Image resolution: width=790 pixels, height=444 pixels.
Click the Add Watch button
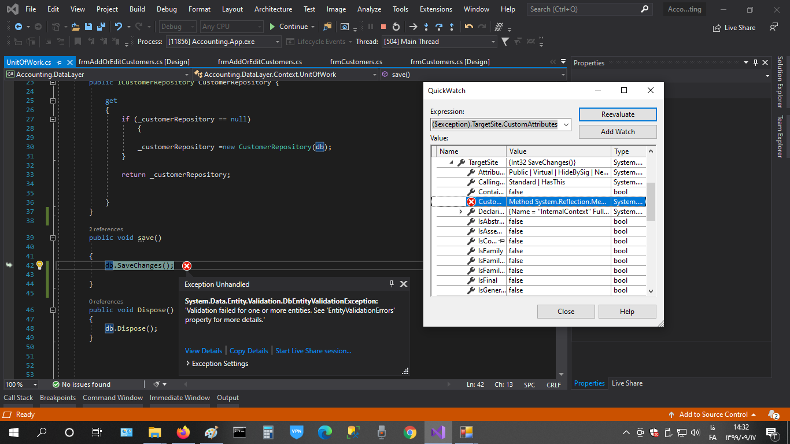tap(618, 132)
